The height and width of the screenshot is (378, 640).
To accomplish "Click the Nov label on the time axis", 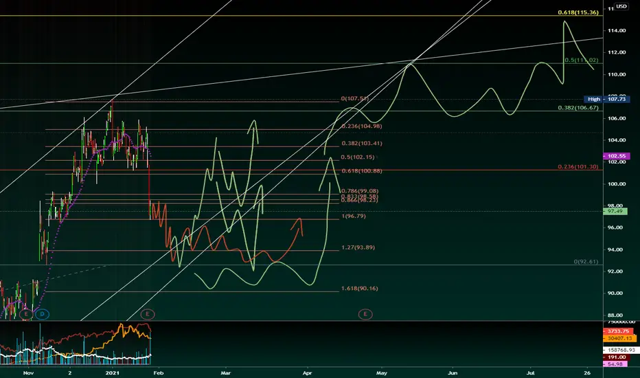I will (x=28, y=373).
